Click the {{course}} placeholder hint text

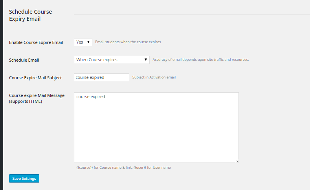[105, 168]
